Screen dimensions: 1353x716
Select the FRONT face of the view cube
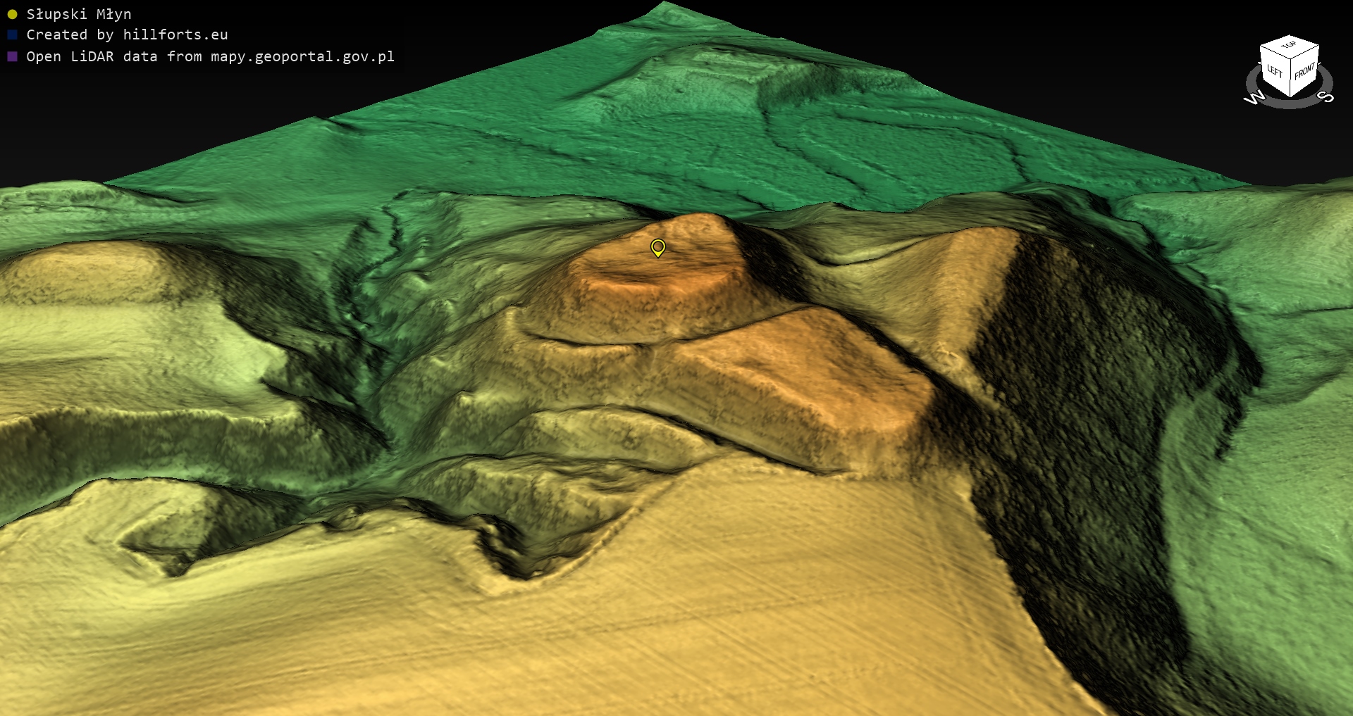pos(1304,72)
